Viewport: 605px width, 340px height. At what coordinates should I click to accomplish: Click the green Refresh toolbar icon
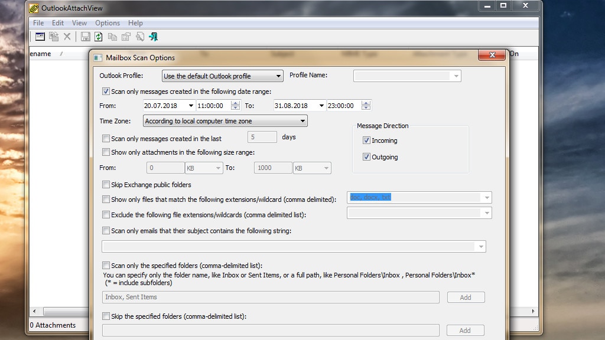(99, 37)
